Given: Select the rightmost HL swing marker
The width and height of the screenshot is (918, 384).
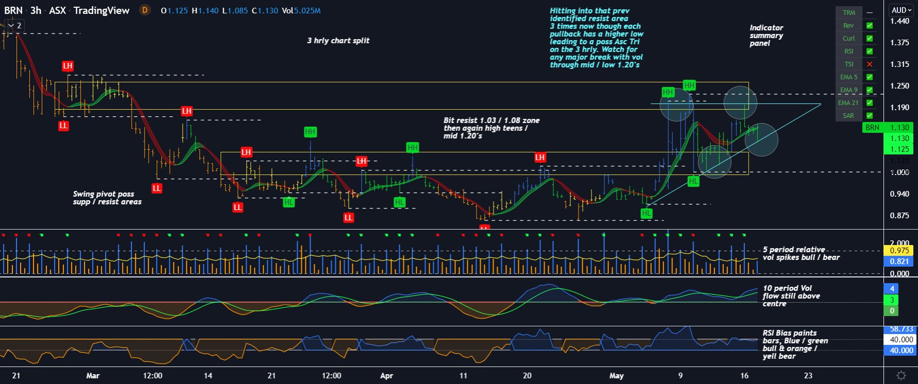Looking at the screenshot, I should pyautogui.click(x=693, y=181).
